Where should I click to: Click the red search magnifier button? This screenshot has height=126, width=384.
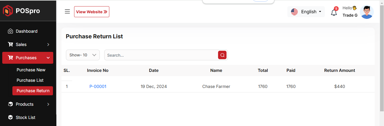coord(222,55)
